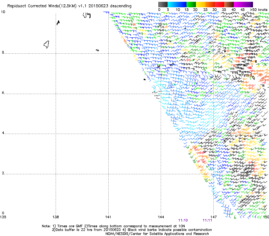Click the 'Data buffer is 22 hrs' note

(132, 230)
